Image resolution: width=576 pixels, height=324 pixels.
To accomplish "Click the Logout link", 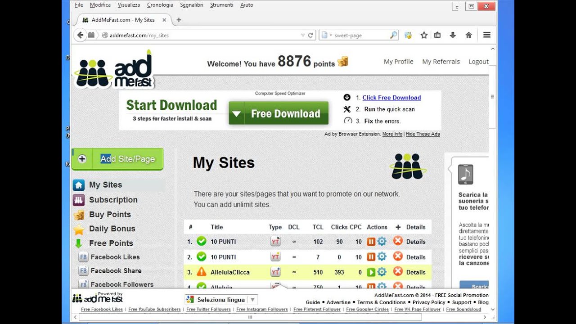I will click(478, 62).
